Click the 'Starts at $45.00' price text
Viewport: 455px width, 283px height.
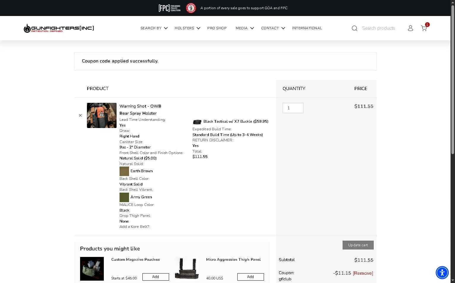124,278
